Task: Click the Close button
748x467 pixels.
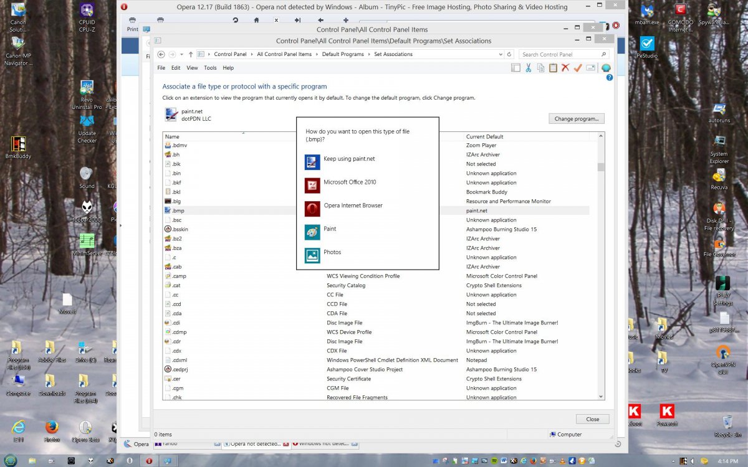Action: (592, 419)
